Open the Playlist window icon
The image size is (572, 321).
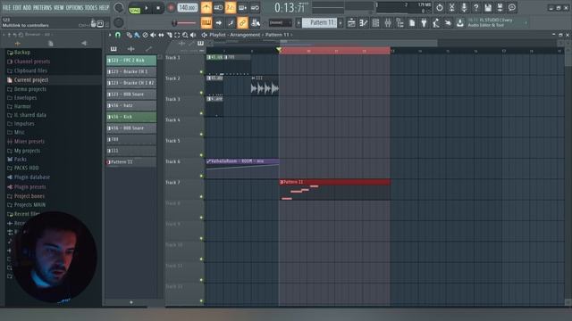[351, 23]
